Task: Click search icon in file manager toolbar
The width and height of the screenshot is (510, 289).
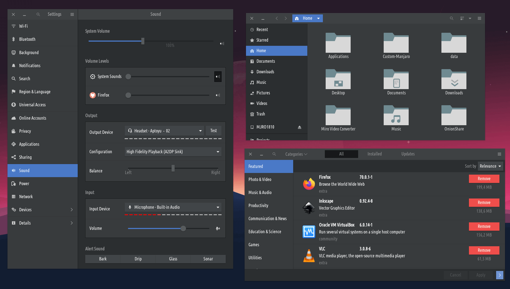Action: (452, 18)
